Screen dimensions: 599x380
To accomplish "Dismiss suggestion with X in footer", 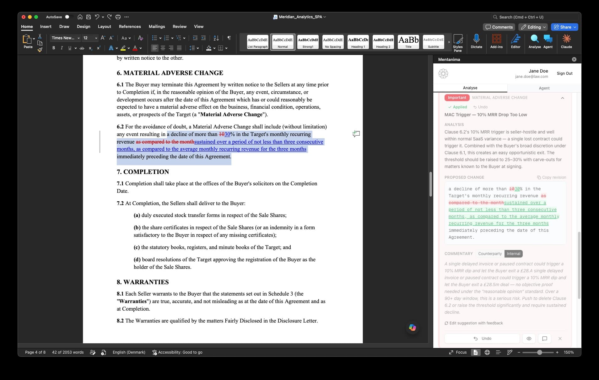I will [560, 339].
